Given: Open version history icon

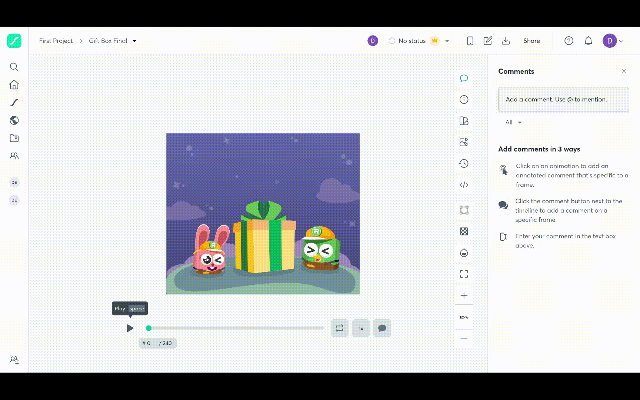Looking at the screenshot, I should click(x=464, y=163).
